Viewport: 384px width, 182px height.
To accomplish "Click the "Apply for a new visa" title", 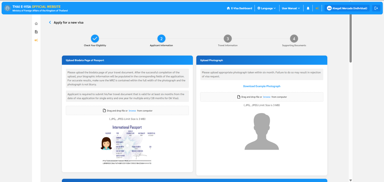I will pyautogui.click(x=69, y=22).
